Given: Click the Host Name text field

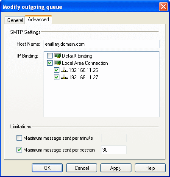Looking at the screenshot, I should (x=101, y=44).
